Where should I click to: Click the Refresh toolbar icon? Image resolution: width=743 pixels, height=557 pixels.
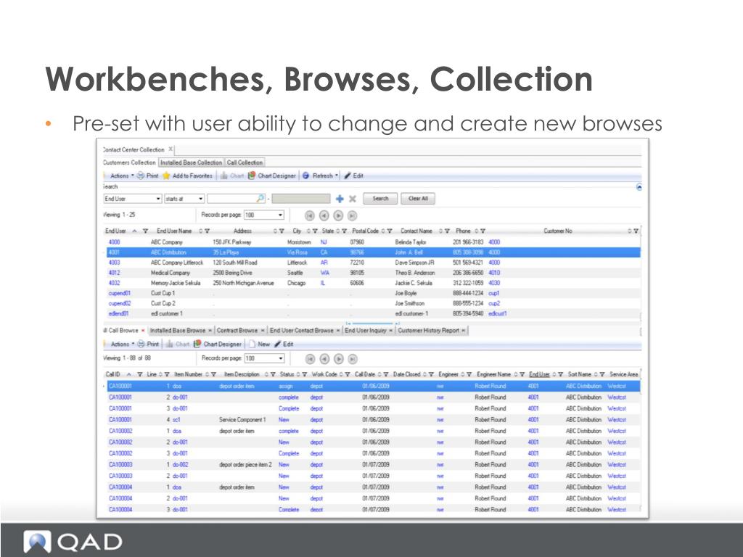(305, 176)
